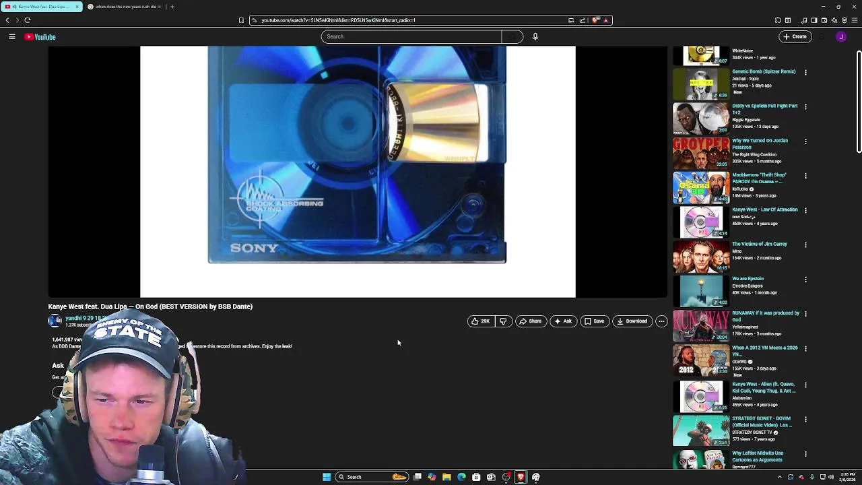Click the Windows taskbar Search box

tap(372, 477)
